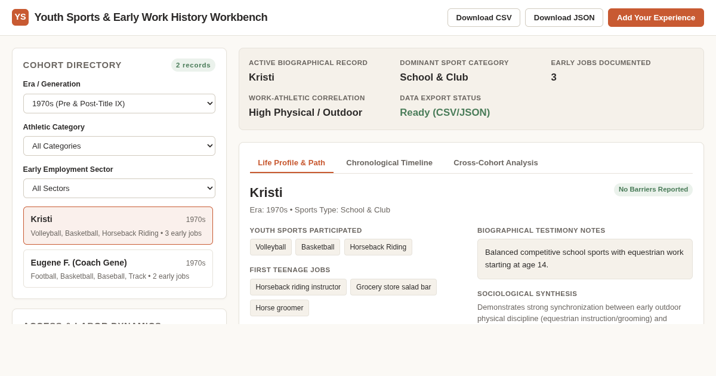Click the Cohort Directory heading

coord(72,65)
